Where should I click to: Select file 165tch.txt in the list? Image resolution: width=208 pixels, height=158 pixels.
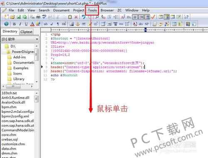point(9,93)
